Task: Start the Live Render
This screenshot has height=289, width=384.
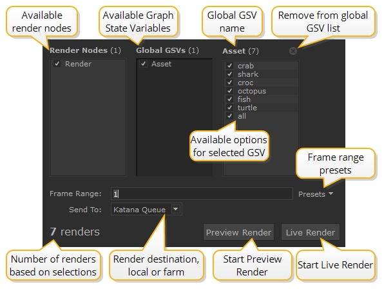Action: click(x=311, y=232)
